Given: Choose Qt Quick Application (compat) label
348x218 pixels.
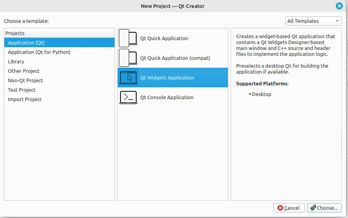Looking at the screenshot, I should click(x=175, y=58).
